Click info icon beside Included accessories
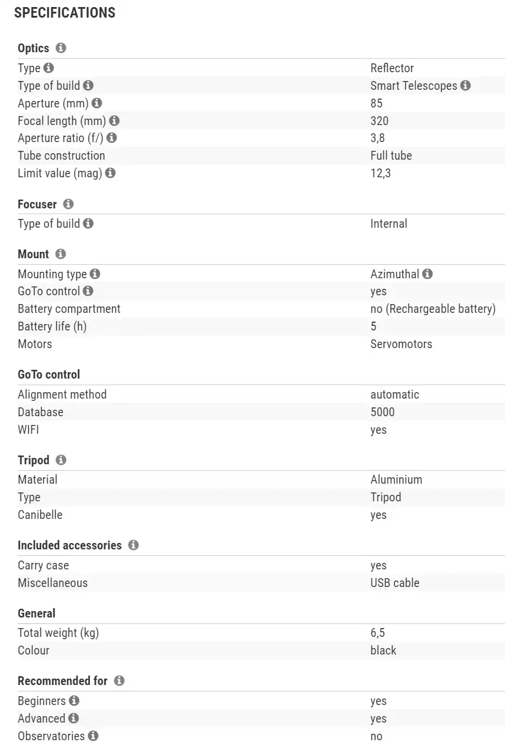The height and width of the screenshot is (749, 505). (x=133, y=545)
